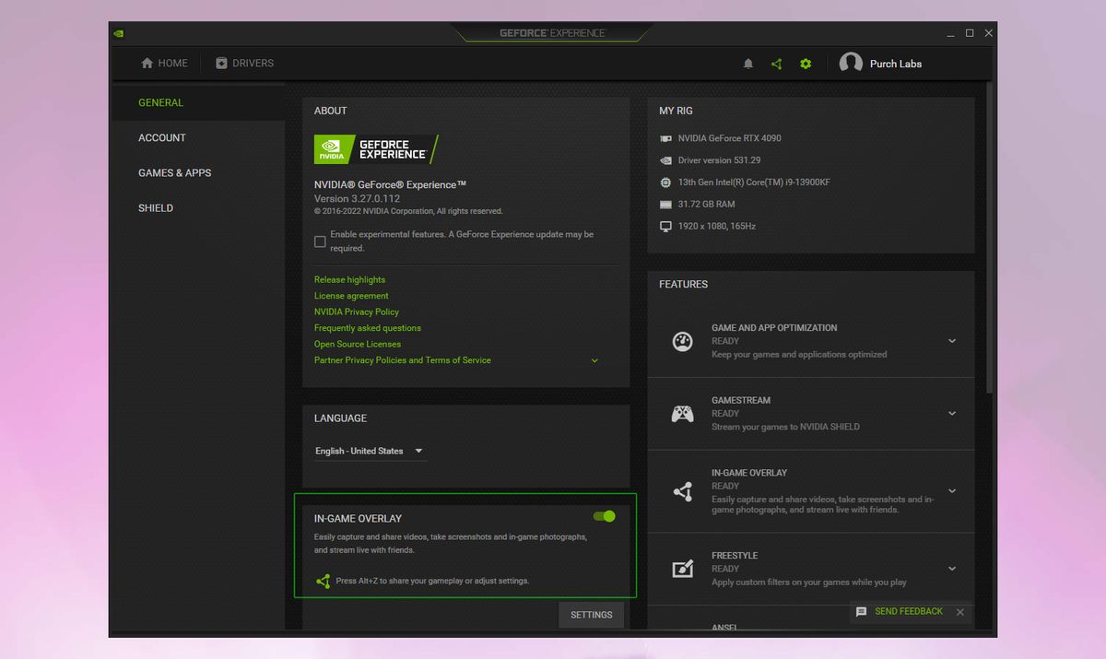Click the 31.72 GB RAM text

[x=707, y=205]
